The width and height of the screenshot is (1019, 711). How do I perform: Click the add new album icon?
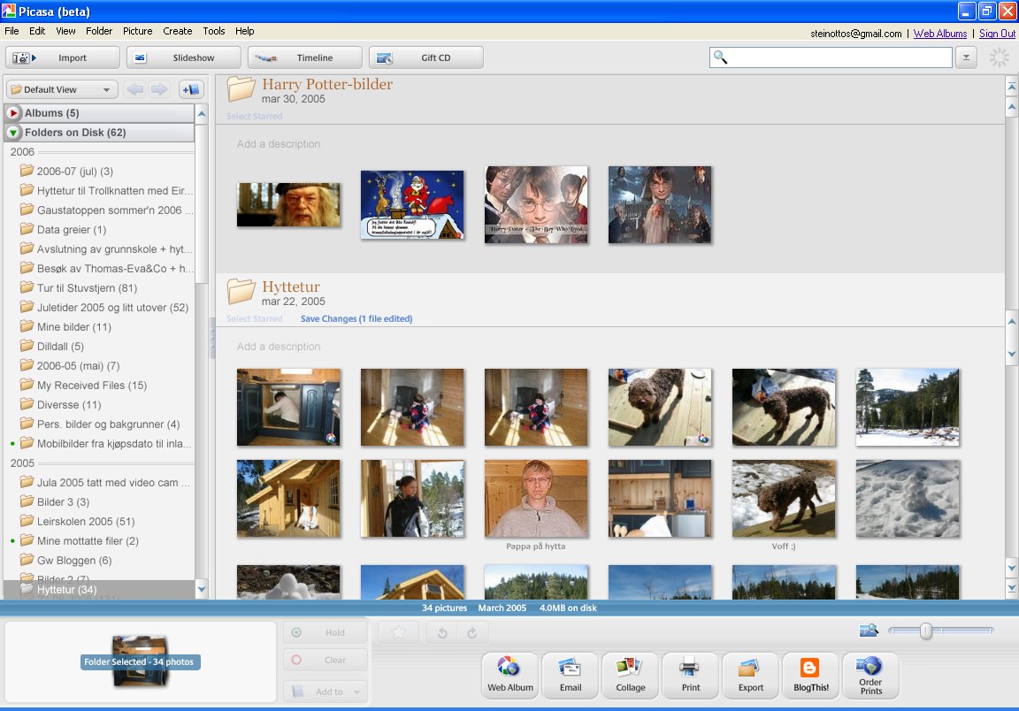point(191,89)
